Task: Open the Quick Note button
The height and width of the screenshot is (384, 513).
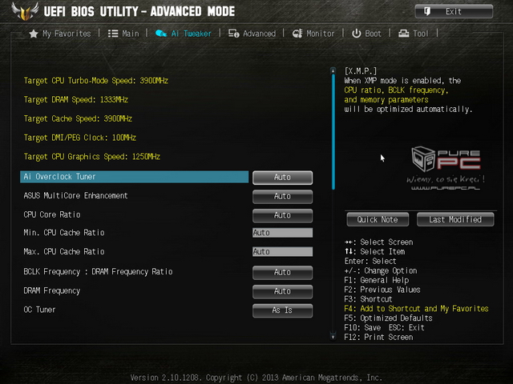Action: [378, 219]
